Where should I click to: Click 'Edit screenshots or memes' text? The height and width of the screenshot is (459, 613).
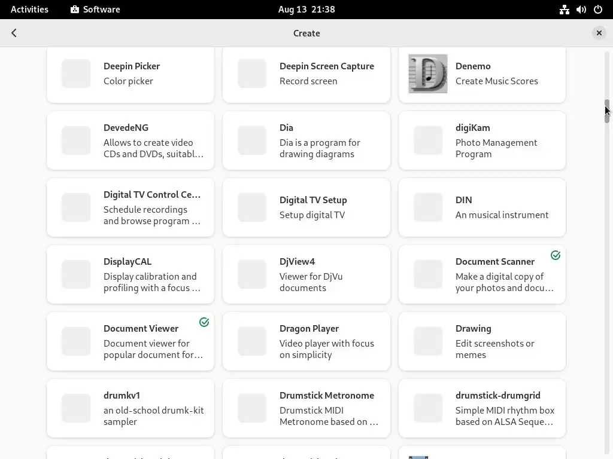coord(495,349)
